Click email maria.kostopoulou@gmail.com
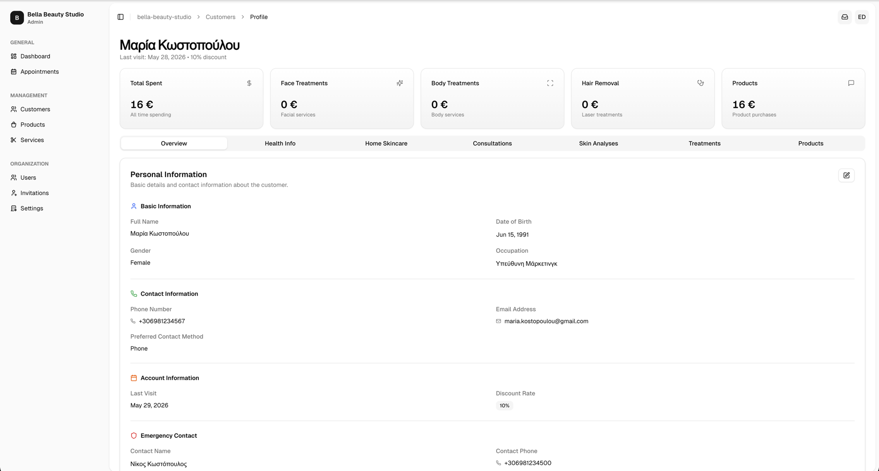Screen dimensions: 879x471 [546, 321]
